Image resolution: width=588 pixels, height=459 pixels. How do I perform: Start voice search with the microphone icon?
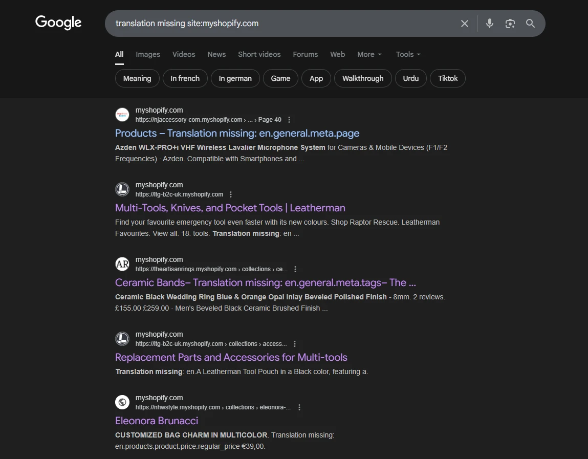[x=489, y=24]
